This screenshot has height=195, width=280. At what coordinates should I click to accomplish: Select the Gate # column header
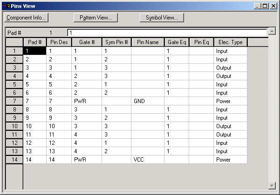click(x=87, y=42)
